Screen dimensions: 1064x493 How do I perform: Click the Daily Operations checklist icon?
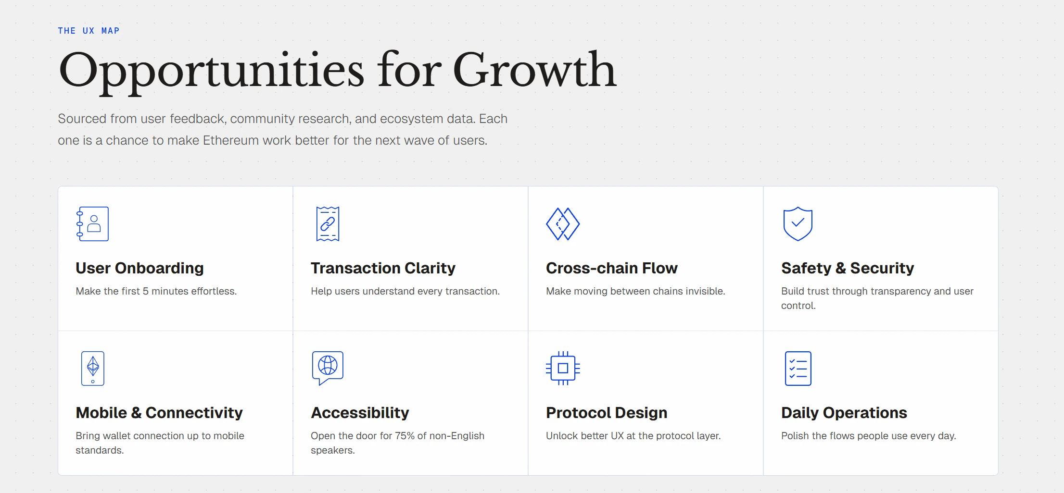click(798, 369)
